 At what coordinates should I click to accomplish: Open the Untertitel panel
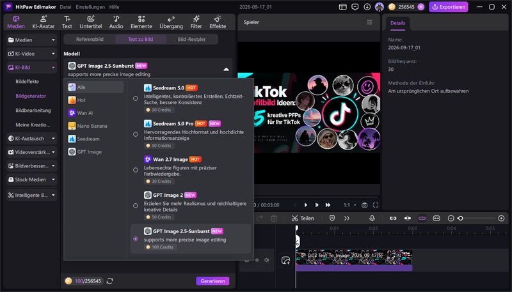[91, 22]
